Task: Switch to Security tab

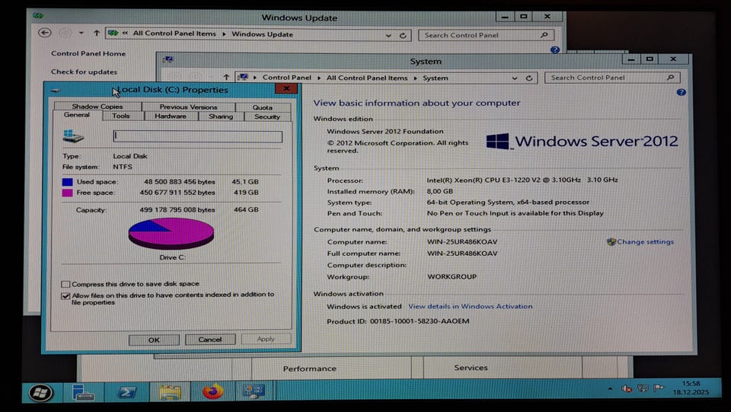Action: 267,117
